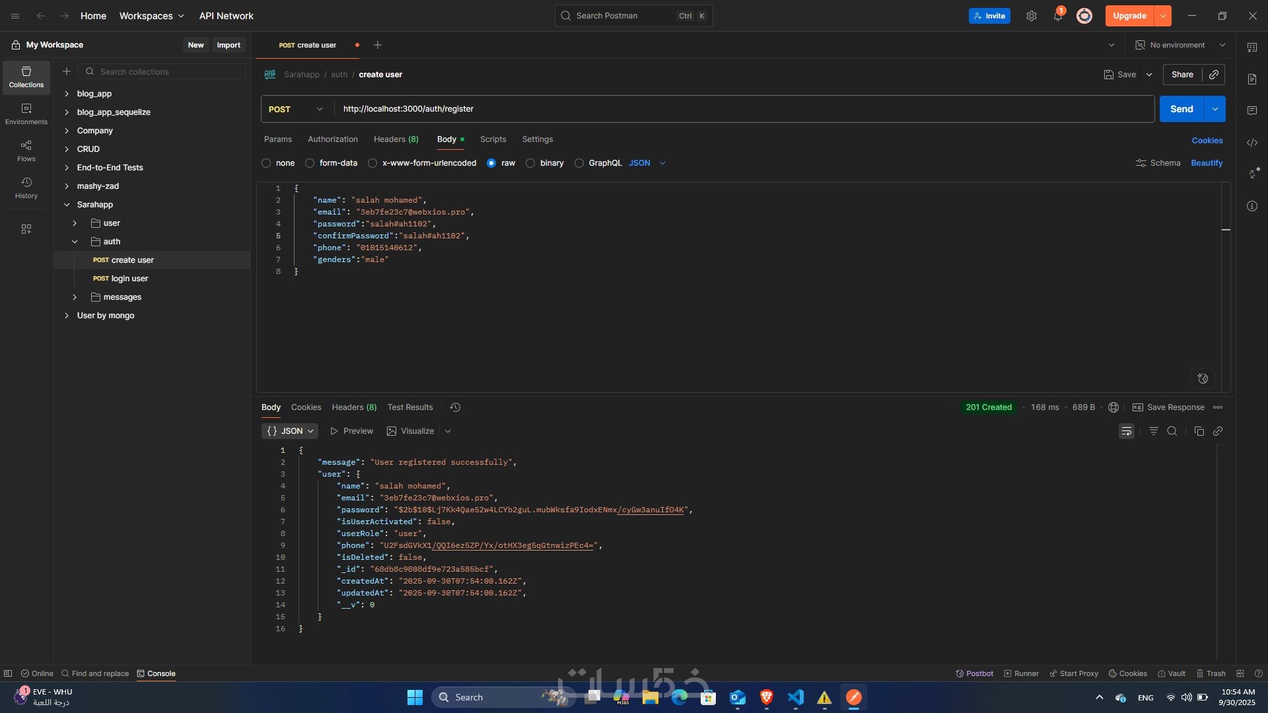Open the request info icon
The height and width of the screenshot is (713, 1268).
click(1252, 206)
